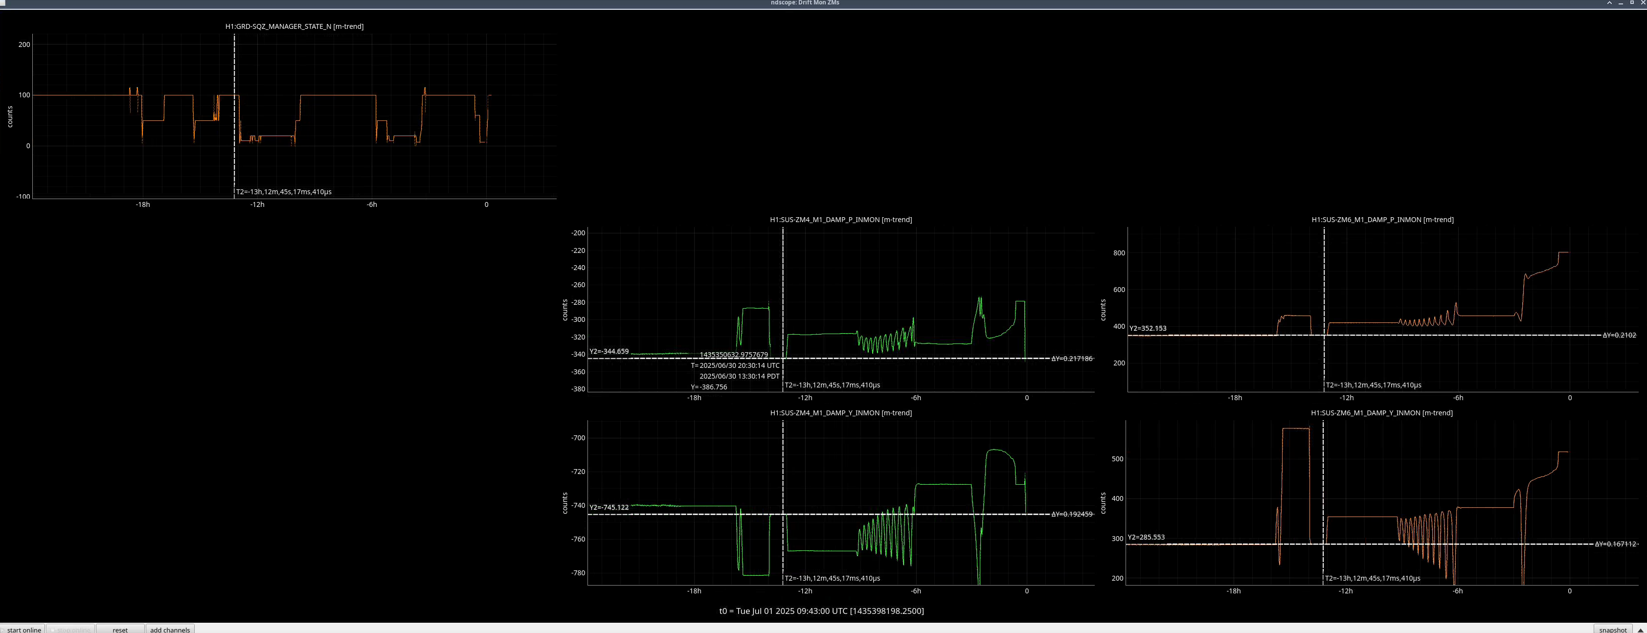
Task: Click T2 cursor label in ZM4 P plot
Action: tap(832, 385)
